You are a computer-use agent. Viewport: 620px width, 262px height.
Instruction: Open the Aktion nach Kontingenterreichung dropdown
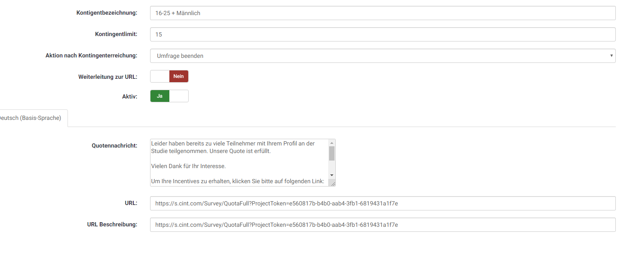(x=382, y=56)
